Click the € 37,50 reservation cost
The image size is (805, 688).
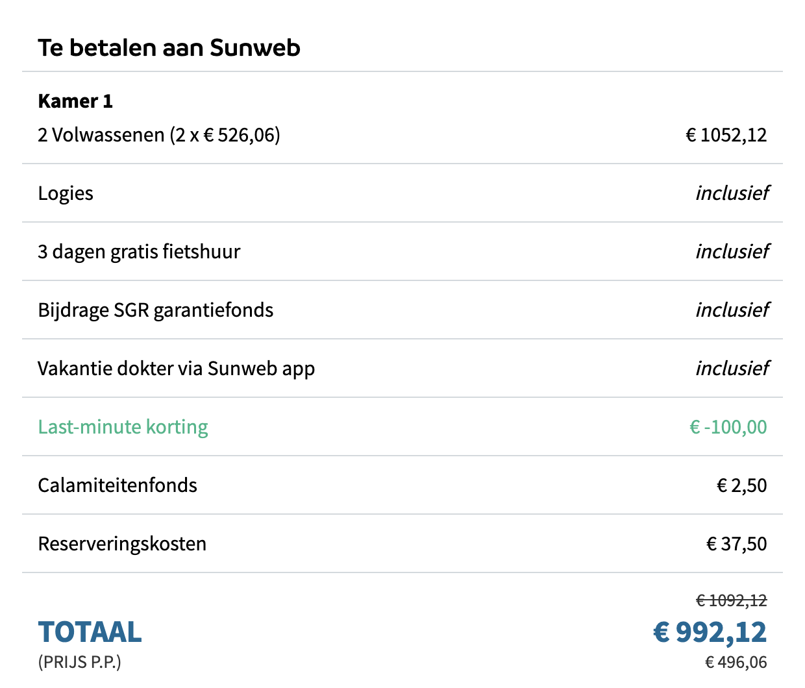(737, 544)
